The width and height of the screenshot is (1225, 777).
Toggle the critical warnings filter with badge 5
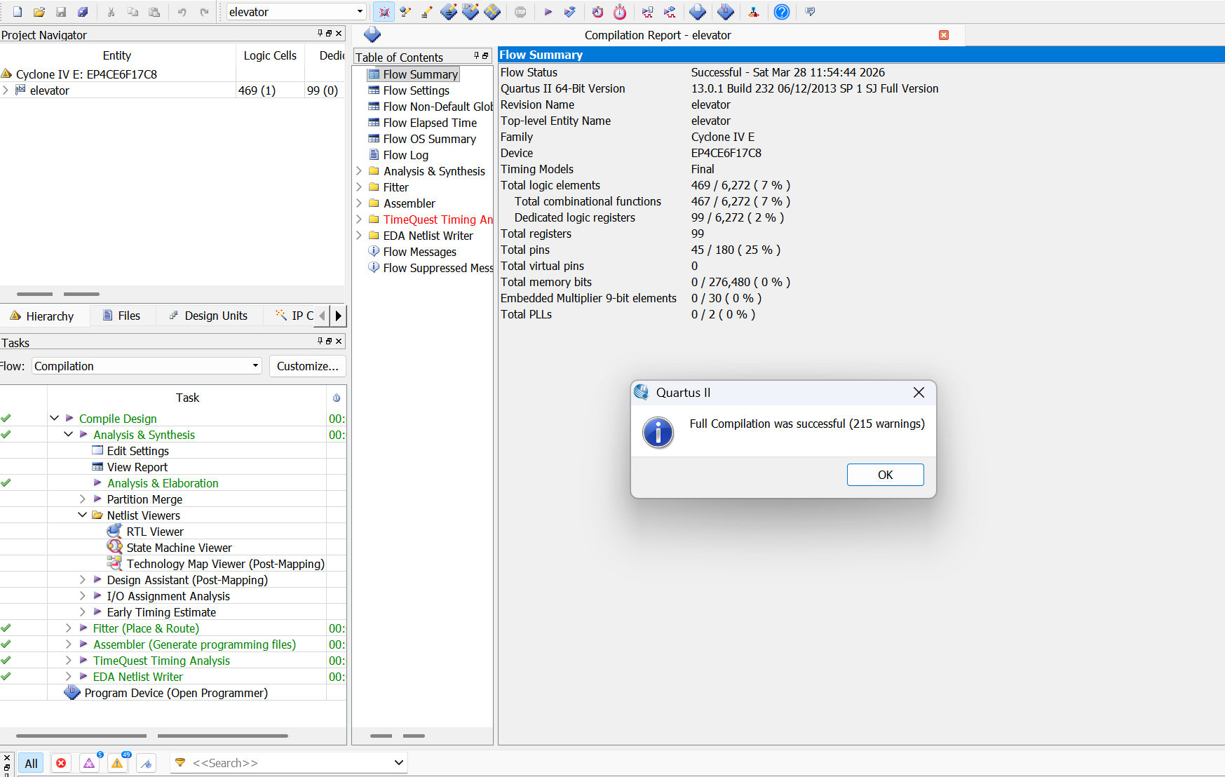click(90, 763)
